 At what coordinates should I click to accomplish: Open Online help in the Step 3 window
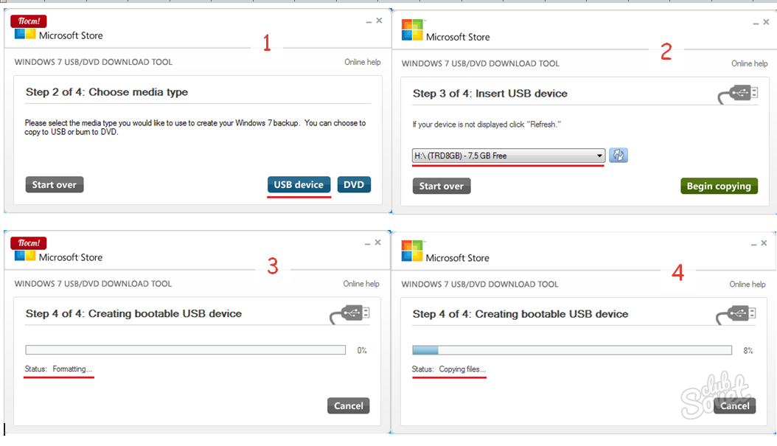(749, 63)
